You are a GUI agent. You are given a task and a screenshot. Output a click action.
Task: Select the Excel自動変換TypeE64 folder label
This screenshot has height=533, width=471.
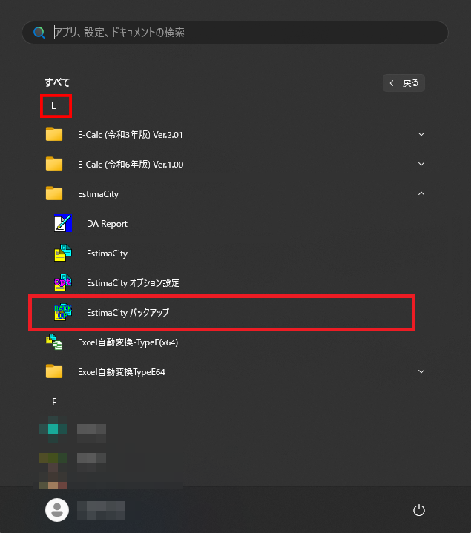[122, 372]
